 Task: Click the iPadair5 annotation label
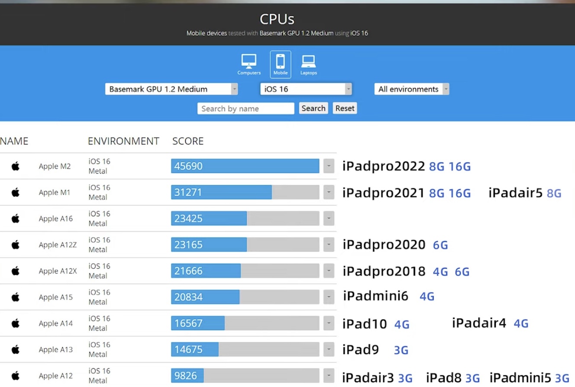[515, 193]
